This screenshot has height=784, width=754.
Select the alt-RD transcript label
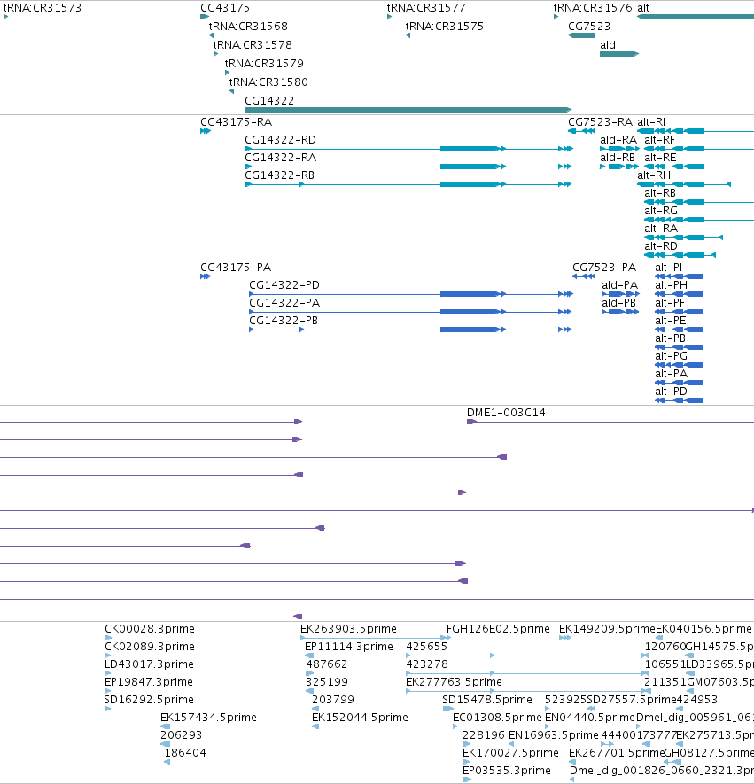660,246
